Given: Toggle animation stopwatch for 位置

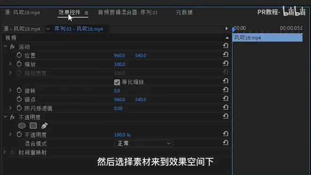Looking at the screenshot, I should pyautogui.click(x=19, y=55).
